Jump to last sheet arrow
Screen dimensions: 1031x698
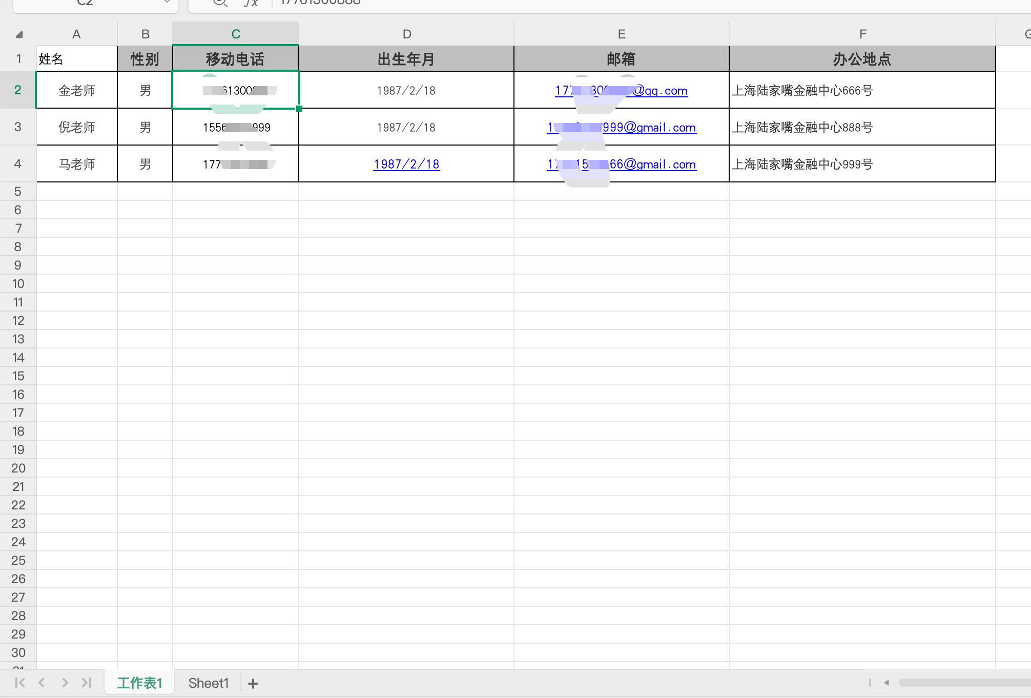(87, 683)
